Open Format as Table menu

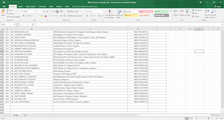119,14
